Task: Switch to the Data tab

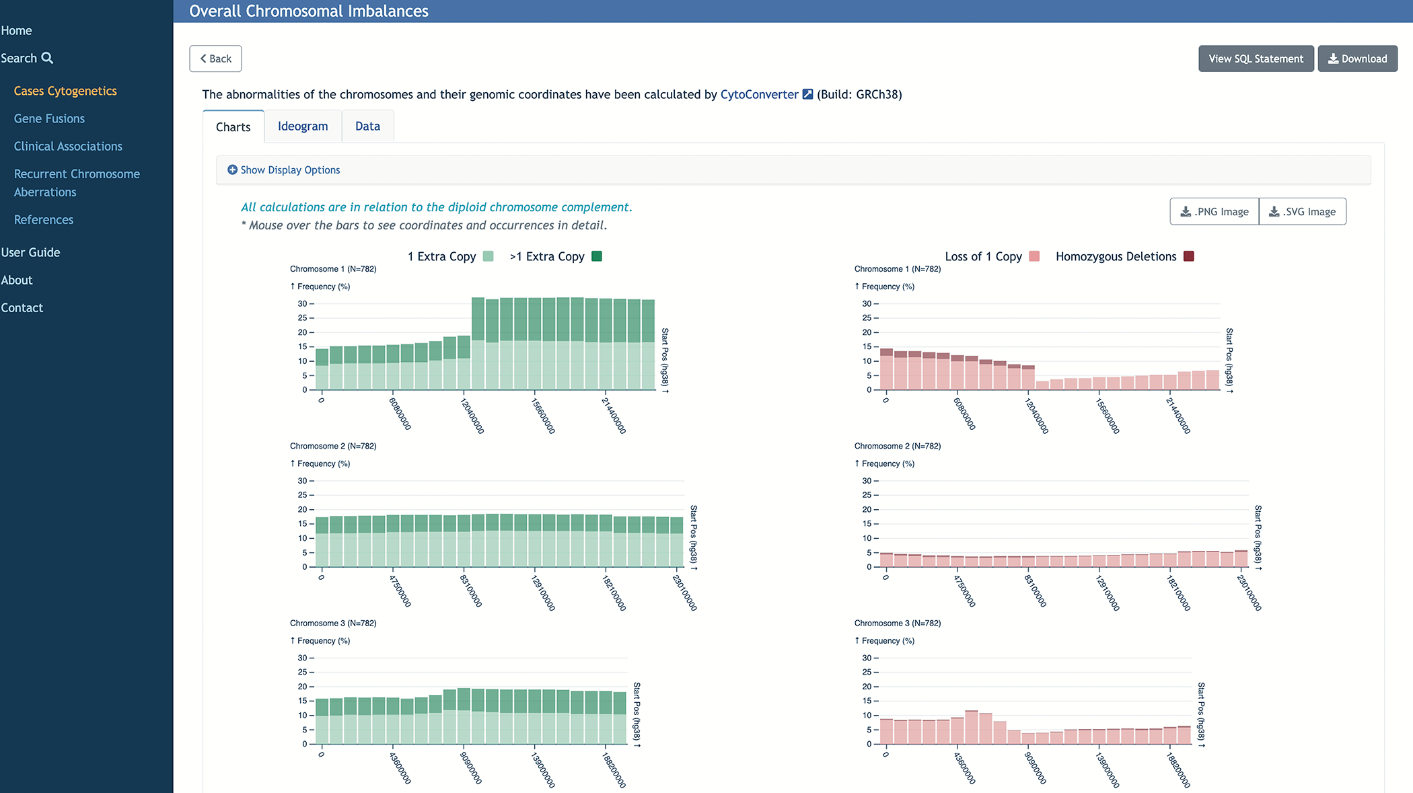Action: [367, 126]
